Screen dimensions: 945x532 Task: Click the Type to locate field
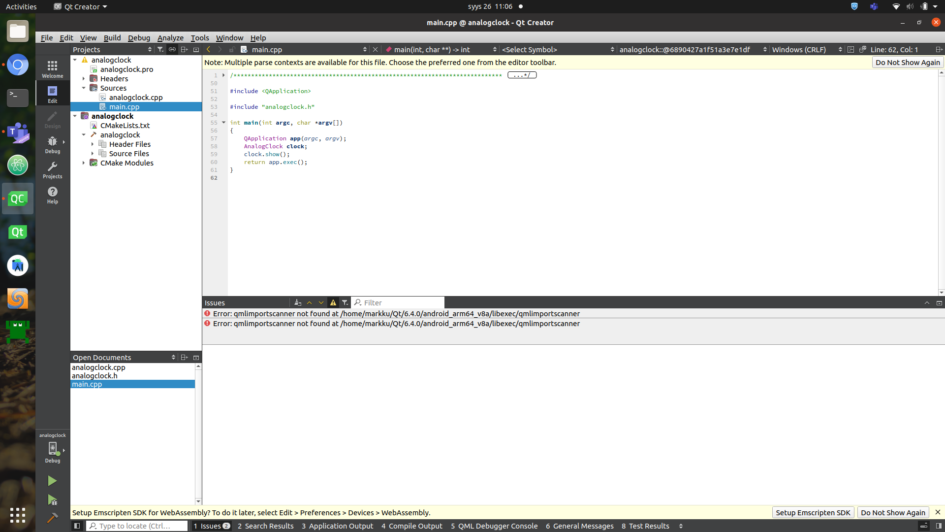coord(137,526)
